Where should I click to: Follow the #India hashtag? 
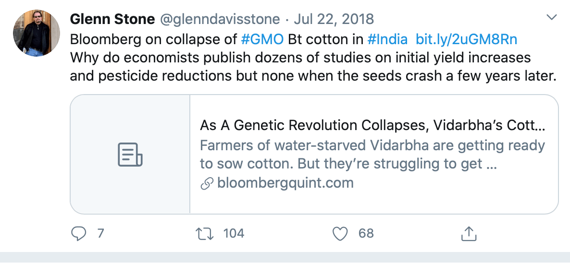387,39
